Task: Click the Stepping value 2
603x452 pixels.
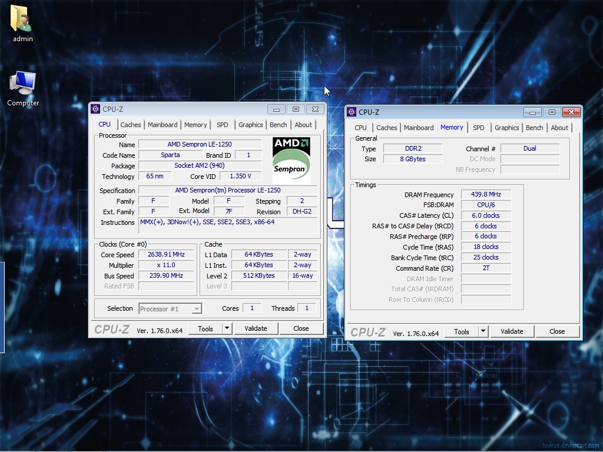Action: pos(302,201)
